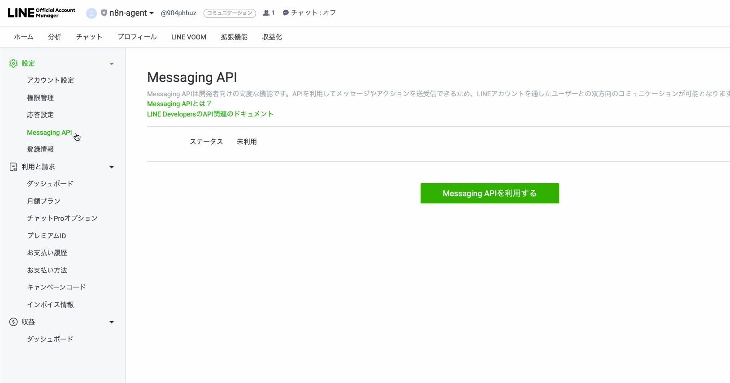
Task: Click the 利用と請求 document icon
Action: coord(13,167)
